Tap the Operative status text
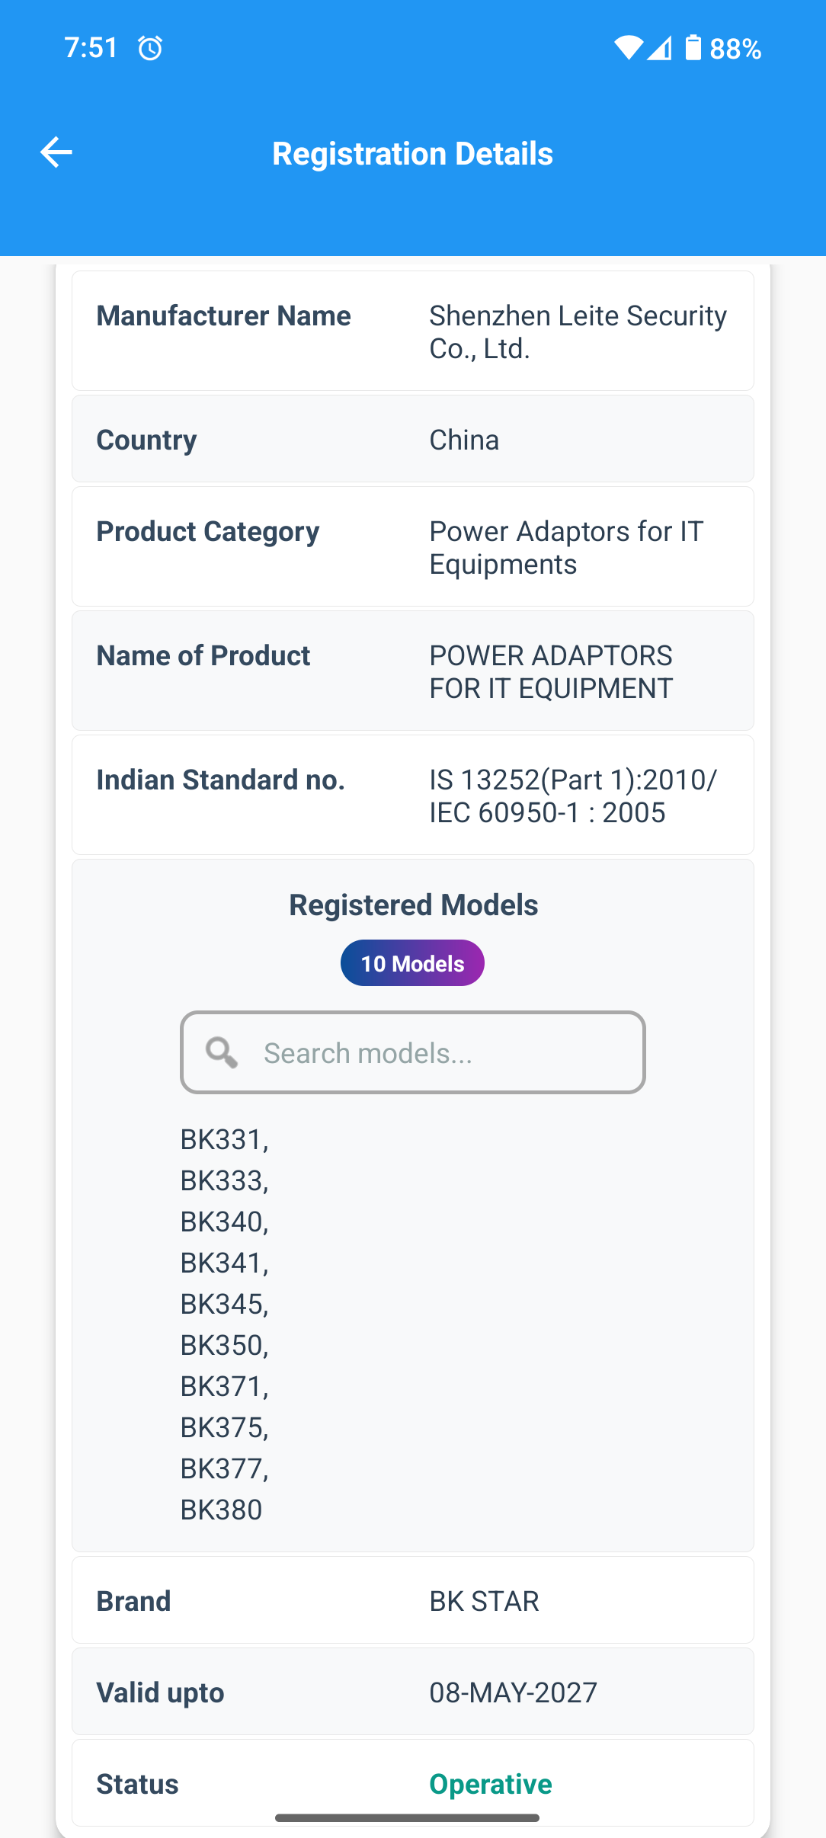Viewport: 826px width, 1838px height. tap(491, 1784)
